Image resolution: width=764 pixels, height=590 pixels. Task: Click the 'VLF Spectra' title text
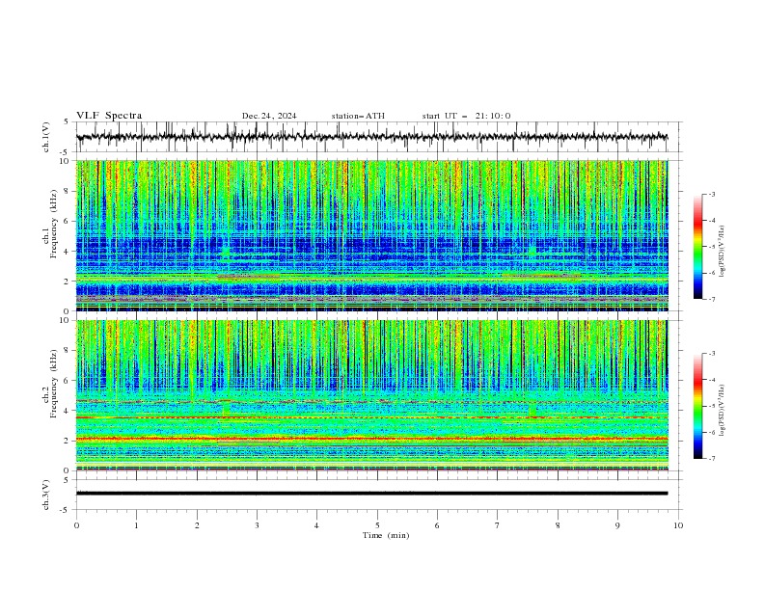(x=109, y=116)
